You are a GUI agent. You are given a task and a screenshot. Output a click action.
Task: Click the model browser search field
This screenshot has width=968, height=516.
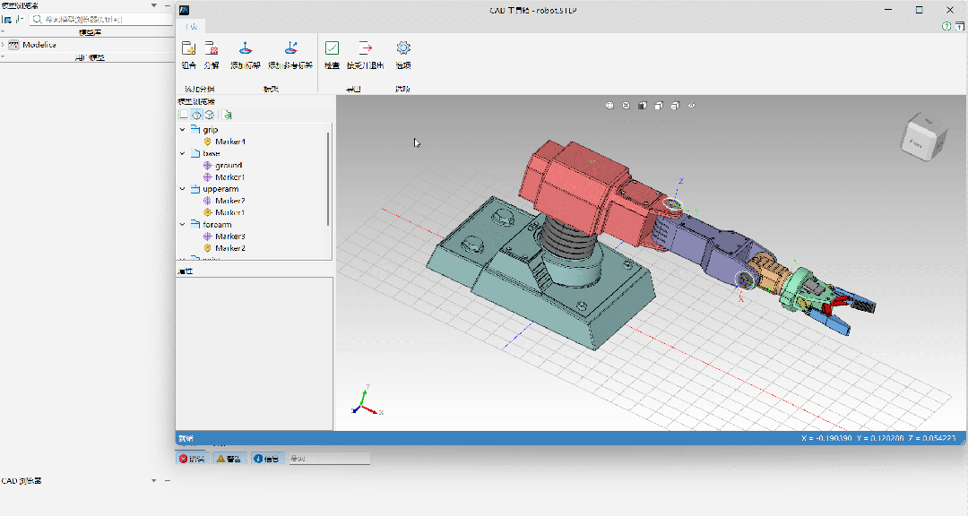[99, 19]
